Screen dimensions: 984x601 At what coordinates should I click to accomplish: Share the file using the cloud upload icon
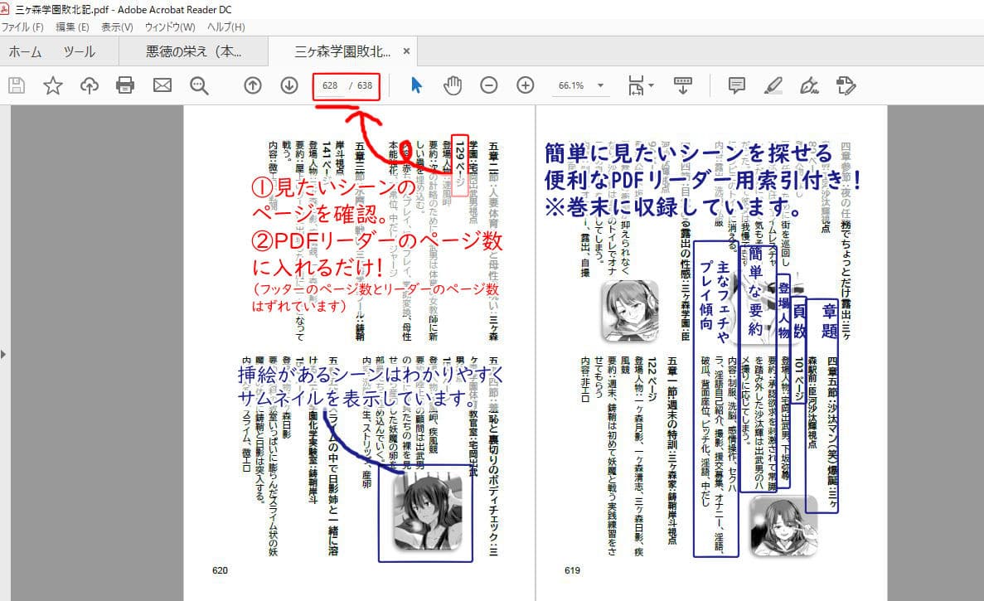click(x=89, y=85)
